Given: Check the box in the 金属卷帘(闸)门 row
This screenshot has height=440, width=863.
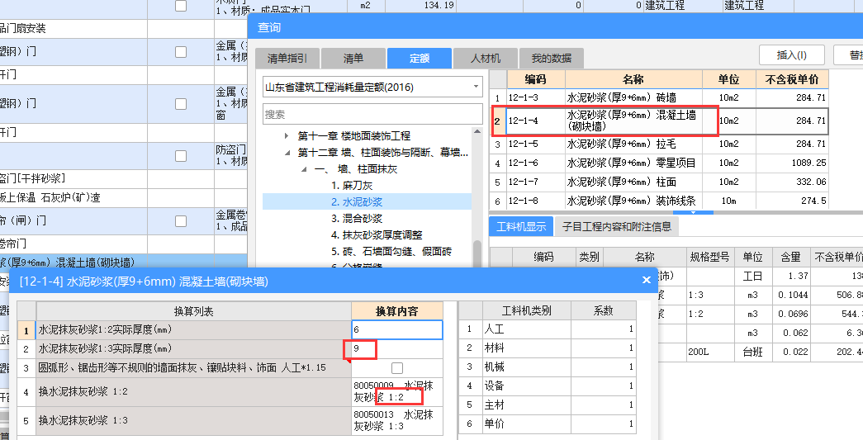Looking at the screenshot, I should 181,221.
